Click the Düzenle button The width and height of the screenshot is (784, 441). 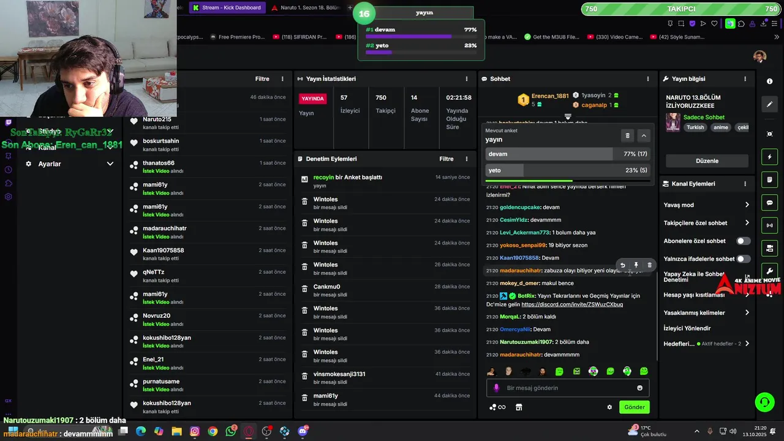tap(707, 161)
